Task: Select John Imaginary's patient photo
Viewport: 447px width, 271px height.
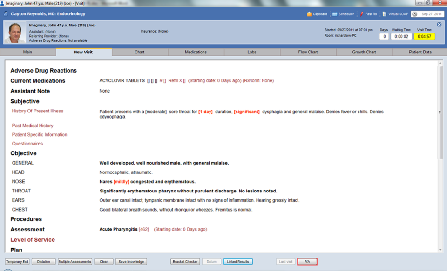Action: pos(15,33)
